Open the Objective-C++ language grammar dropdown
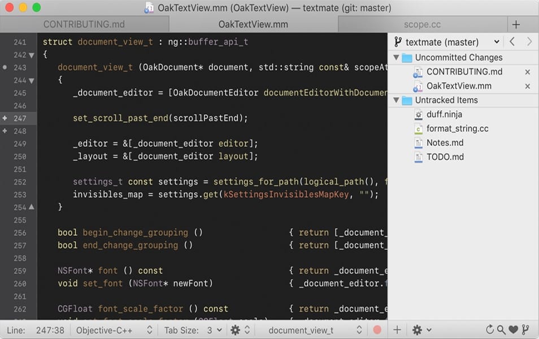 point(112,329)
